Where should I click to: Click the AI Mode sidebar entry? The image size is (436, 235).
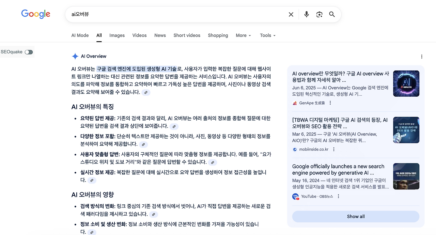(x=80, y=35)
